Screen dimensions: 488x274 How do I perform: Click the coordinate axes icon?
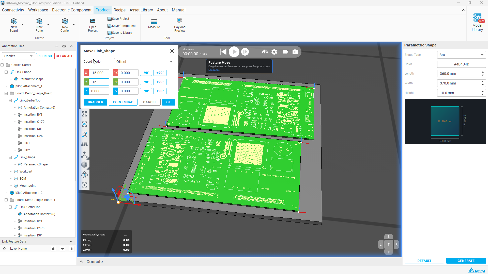point(84,155)
